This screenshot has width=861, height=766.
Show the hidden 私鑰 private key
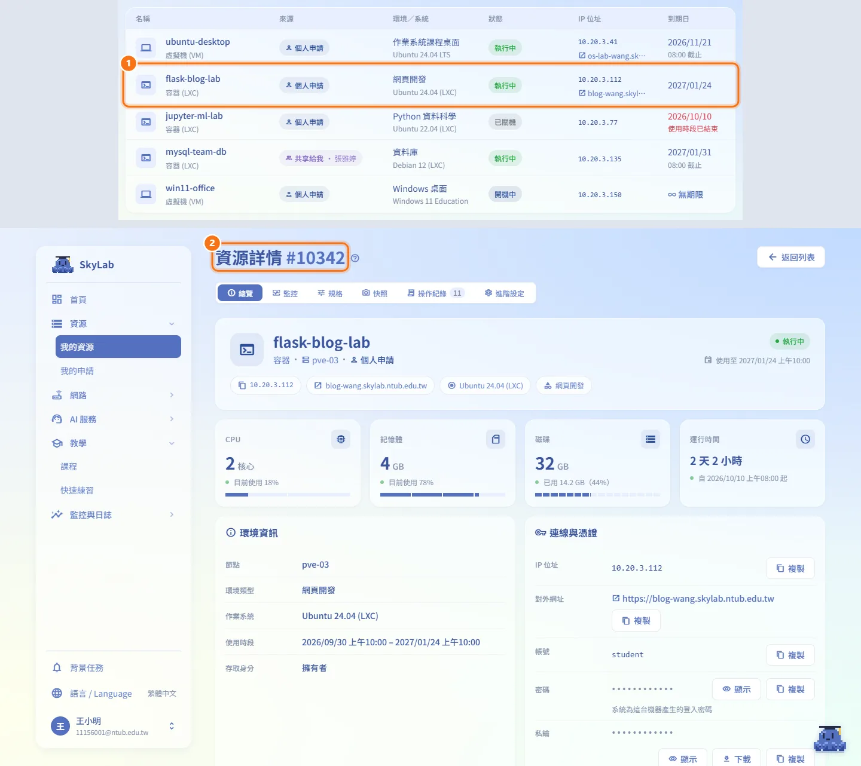click(683, 759)
